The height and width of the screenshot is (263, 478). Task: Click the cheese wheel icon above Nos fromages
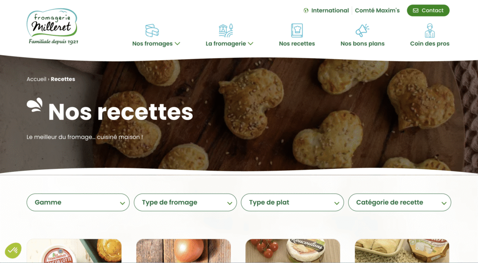click(x=152, y=30)
